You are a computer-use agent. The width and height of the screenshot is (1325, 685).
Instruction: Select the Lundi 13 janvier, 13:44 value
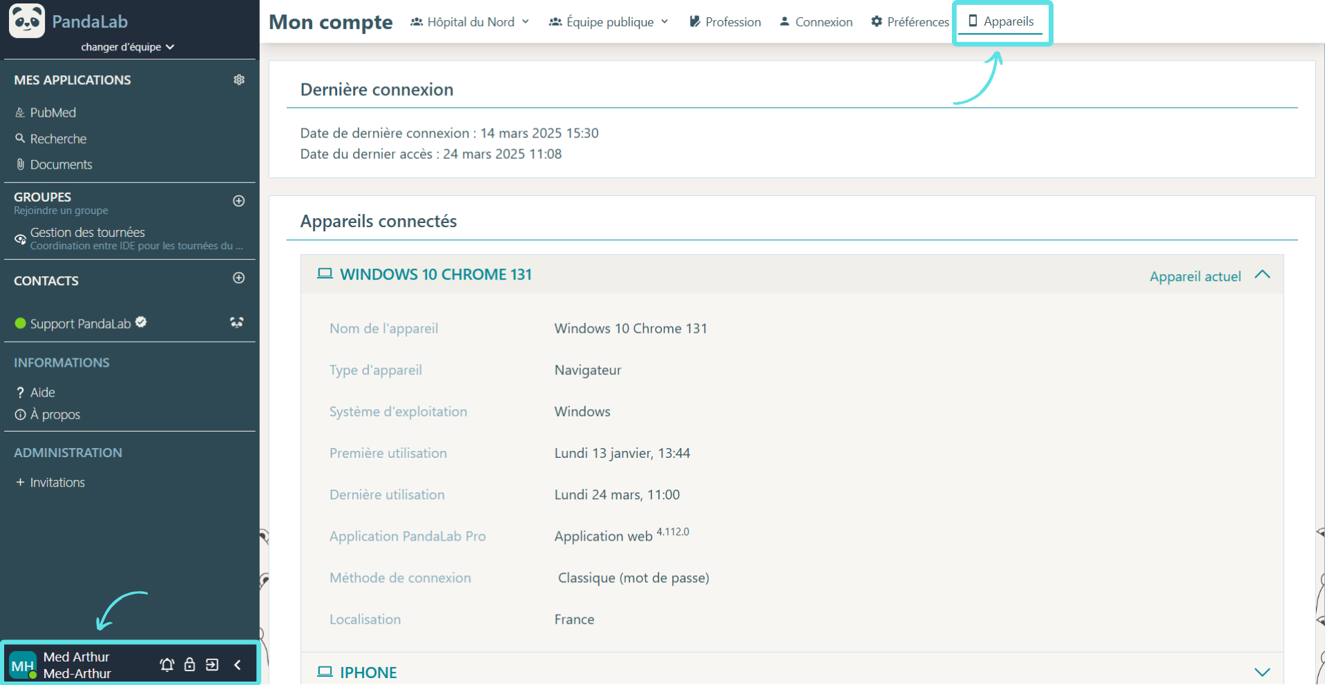[622, 454]
